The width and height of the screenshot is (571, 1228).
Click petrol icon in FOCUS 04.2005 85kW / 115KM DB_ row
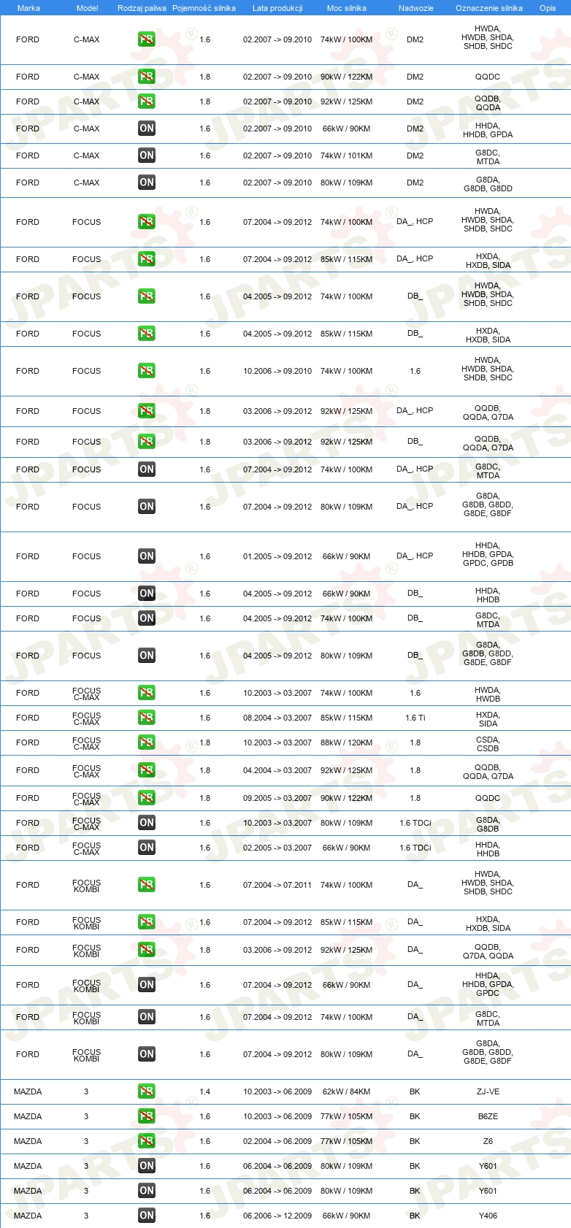pos(147,334)
